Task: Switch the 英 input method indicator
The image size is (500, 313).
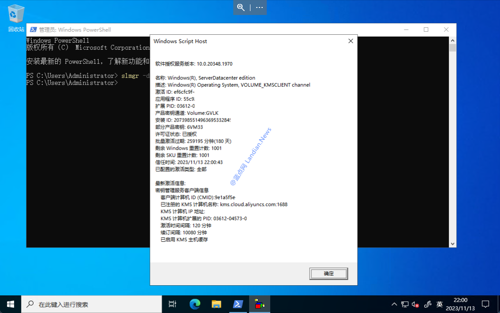Action: (x=440, y=304)
